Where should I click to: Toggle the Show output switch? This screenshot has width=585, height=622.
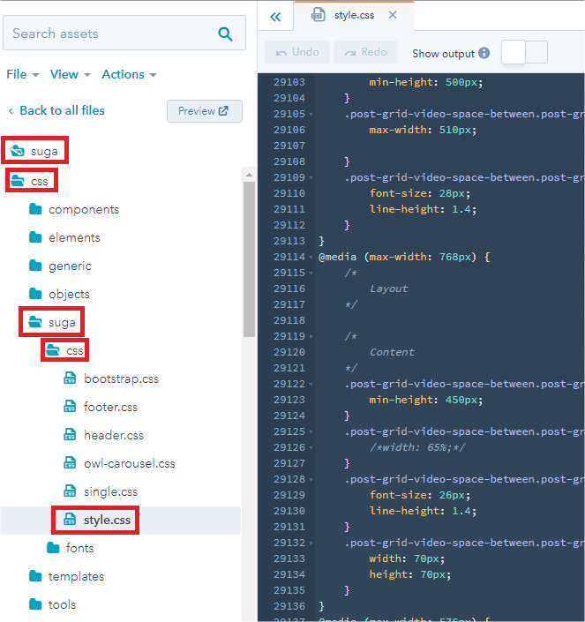coord(524,53)
